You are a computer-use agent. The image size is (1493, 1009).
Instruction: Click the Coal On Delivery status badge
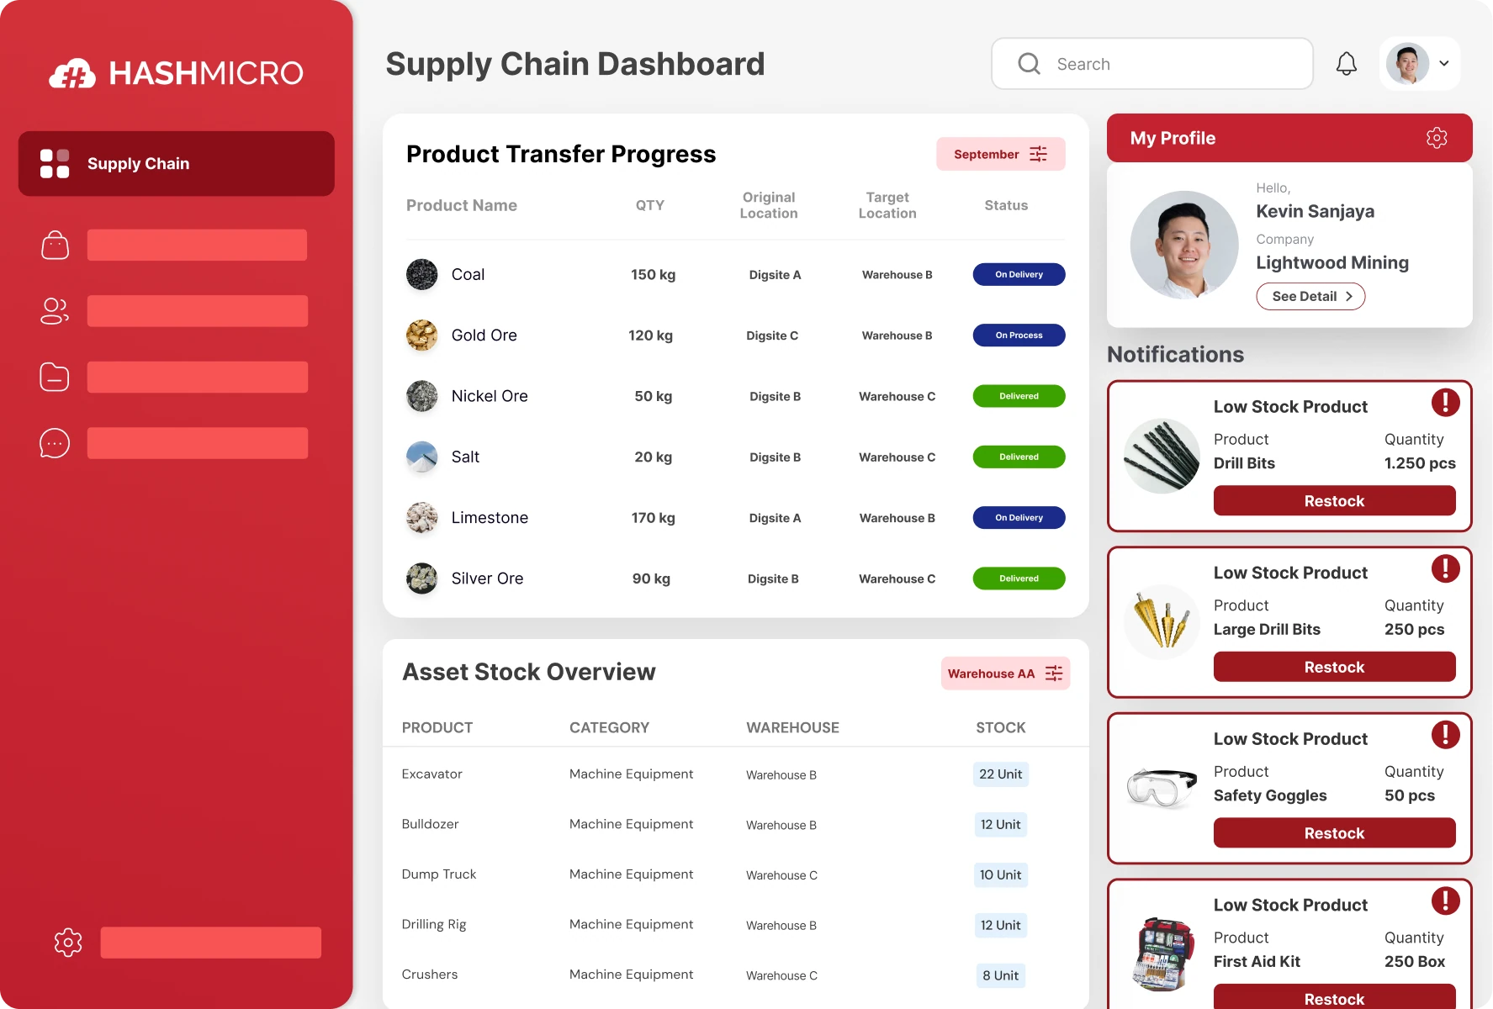(1019, 275)
